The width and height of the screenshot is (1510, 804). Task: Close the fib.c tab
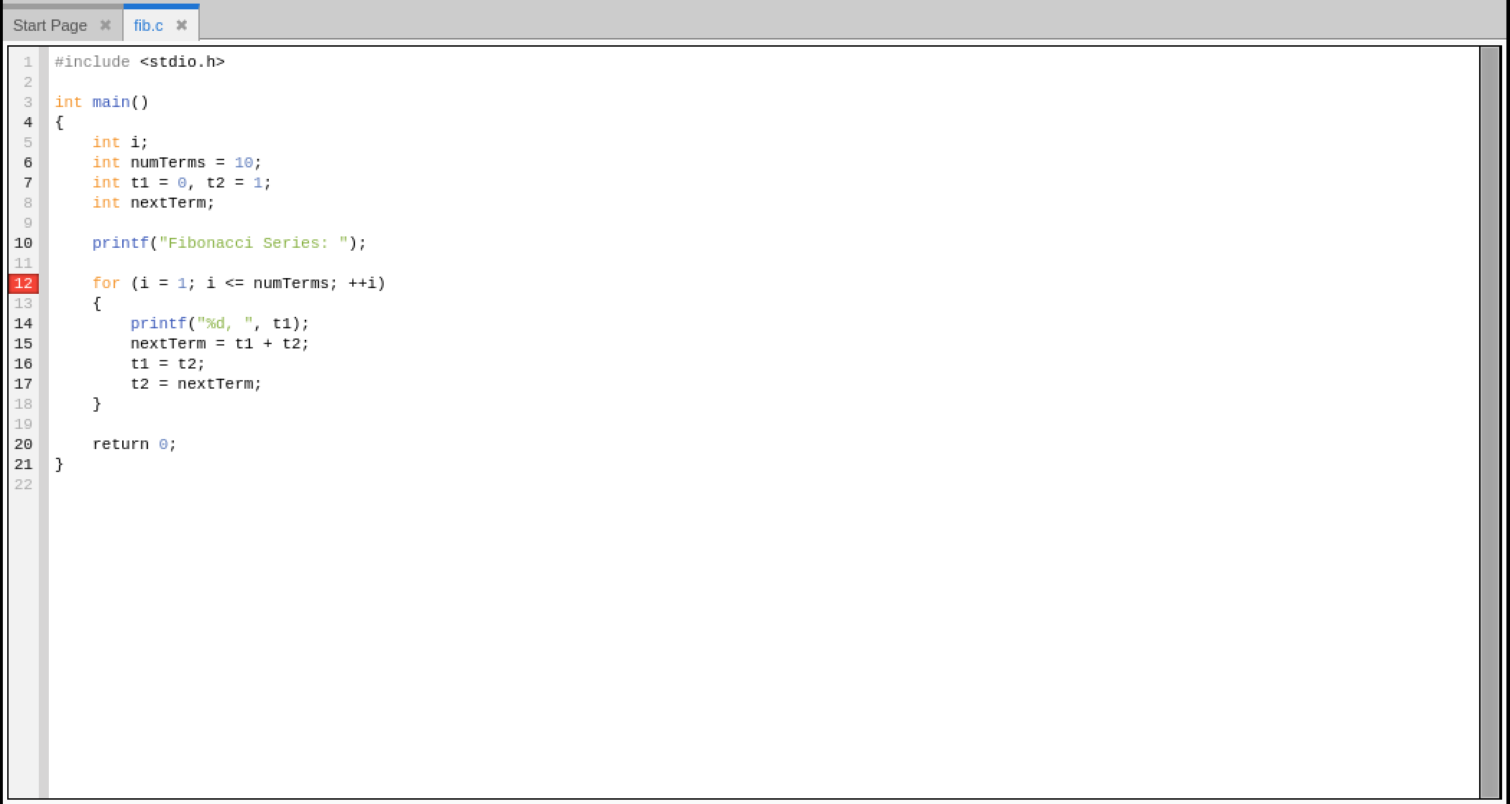click(x=181, y=25)
